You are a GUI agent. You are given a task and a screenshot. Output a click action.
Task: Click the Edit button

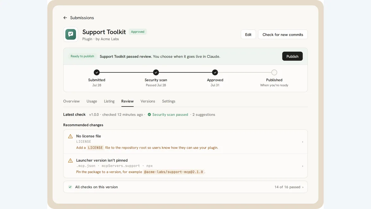click(x=248, y=34)
